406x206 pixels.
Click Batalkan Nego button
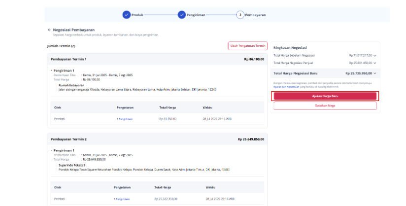tap(325, 106)
